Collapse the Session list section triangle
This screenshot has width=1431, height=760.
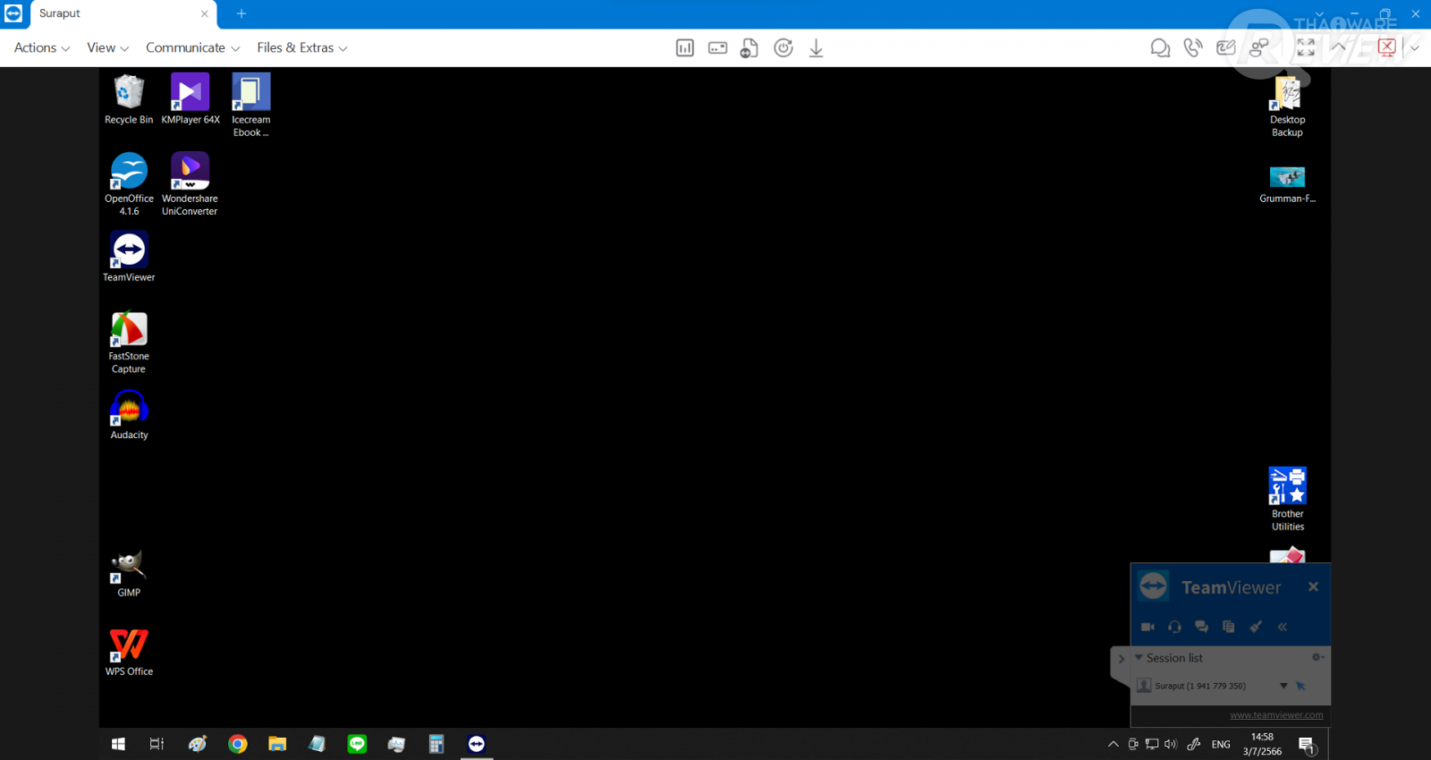click(x=1139, y=657)
